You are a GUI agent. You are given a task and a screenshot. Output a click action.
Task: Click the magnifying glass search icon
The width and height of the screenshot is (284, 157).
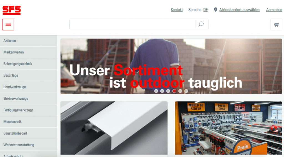[x=201, y=24]
